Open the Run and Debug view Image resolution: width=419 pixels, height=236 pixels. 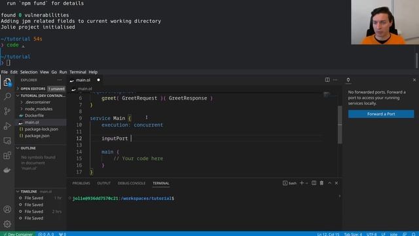(x=7, y=126)
